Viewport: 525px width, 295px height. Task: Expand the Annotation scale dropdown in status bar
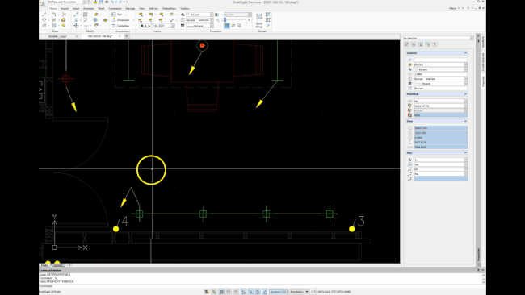point(299,292)
